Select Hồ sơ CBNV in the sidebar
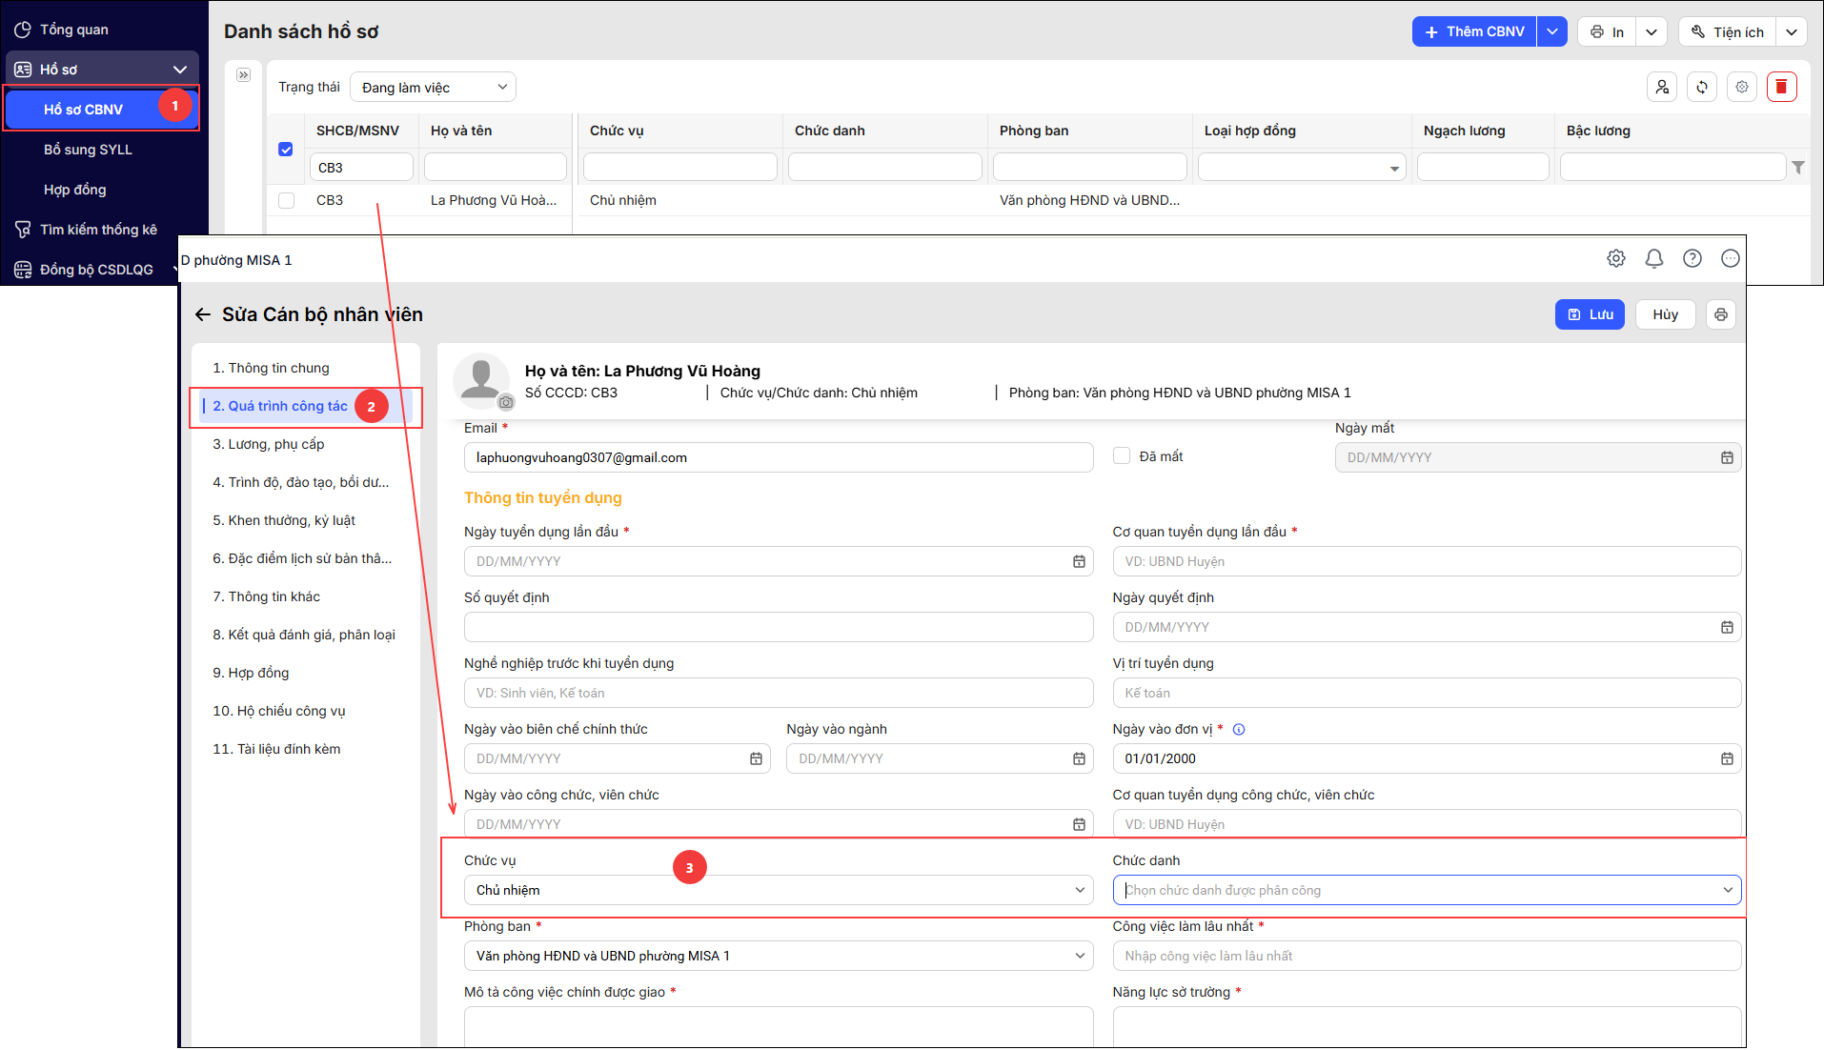 click(102, 110)
